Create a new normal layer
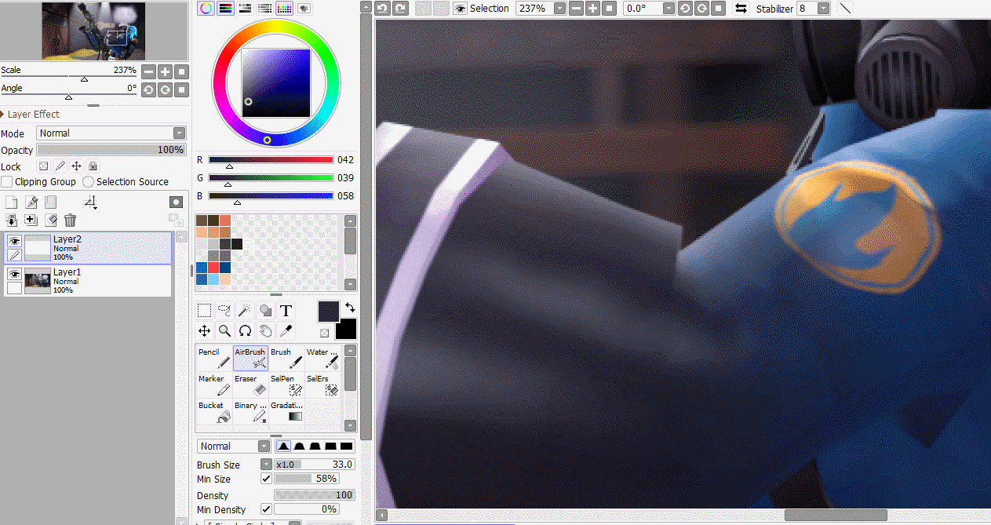991x525 pixels. tap(12, 202)
